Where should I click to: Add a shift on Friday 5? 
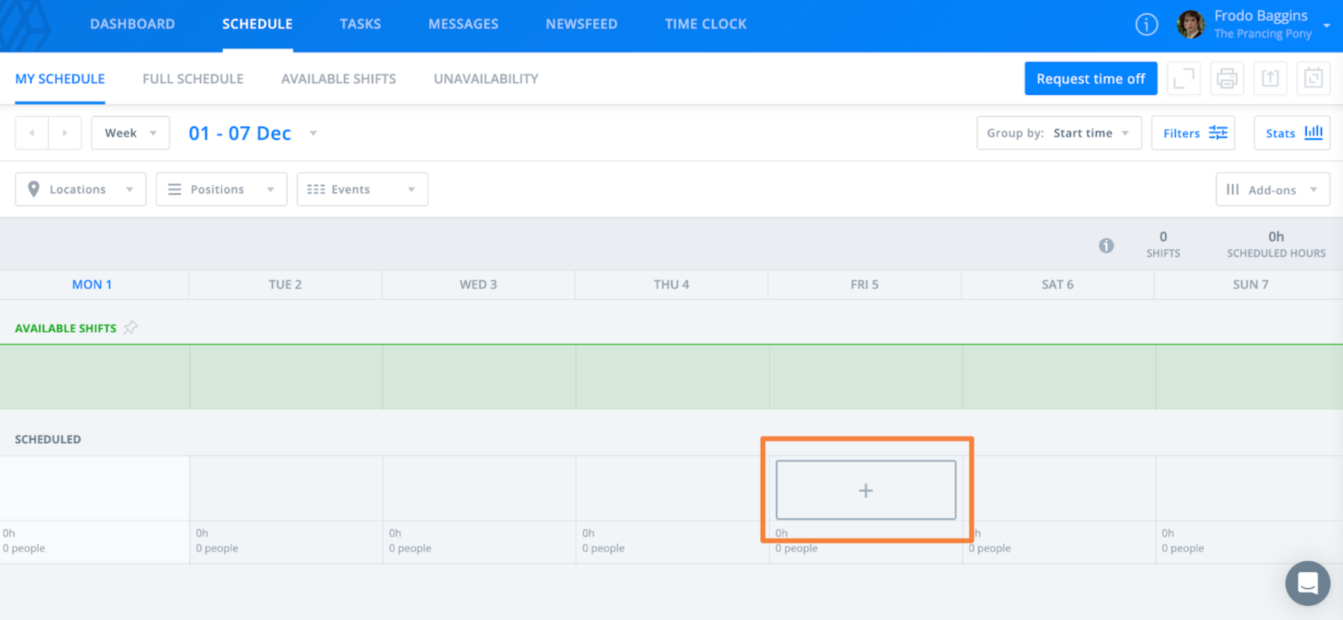click(866, 490)
